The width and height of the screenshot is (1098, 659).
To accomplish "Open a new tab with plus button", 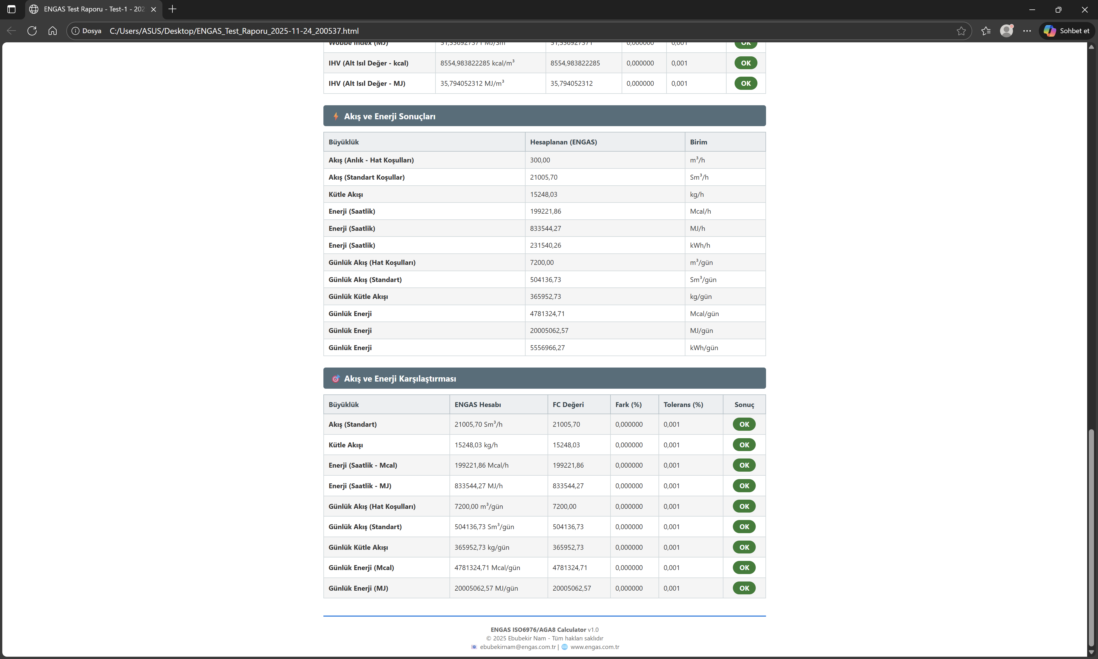I will point(173,9).
